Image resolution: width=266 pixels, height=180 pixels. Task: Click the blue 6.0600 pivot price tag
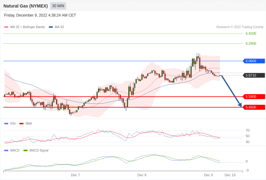click(254, 61)
